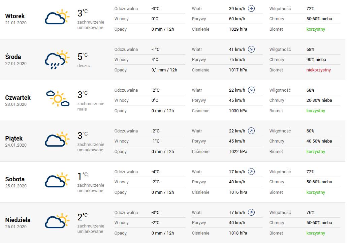Click the Wtorek green korzystny biomet value
Image resolution: width=347 pixels, height=245 pixels.
(316, 29)
